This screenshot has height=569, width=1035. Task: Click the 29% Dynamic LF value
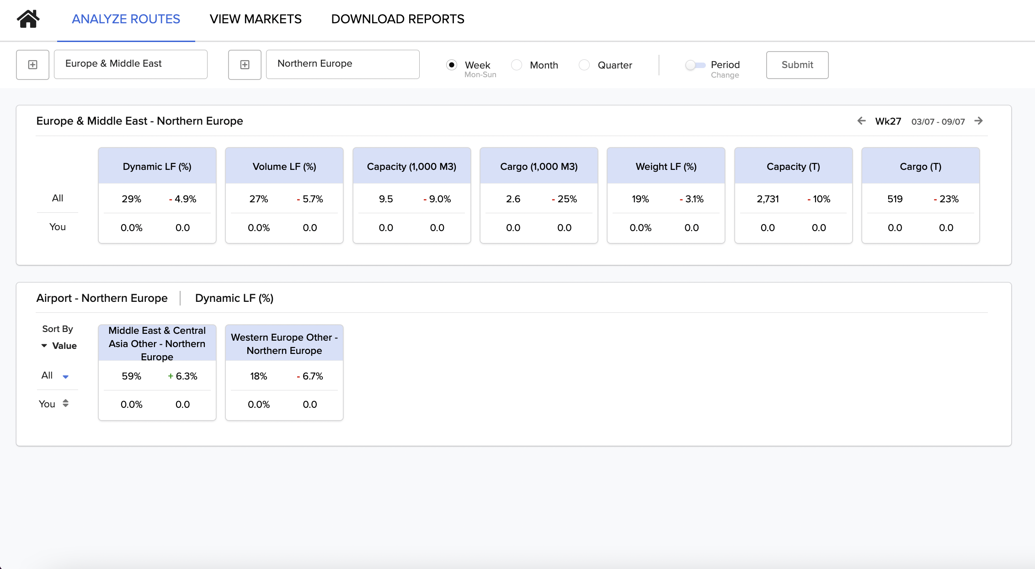click(131, 199)
